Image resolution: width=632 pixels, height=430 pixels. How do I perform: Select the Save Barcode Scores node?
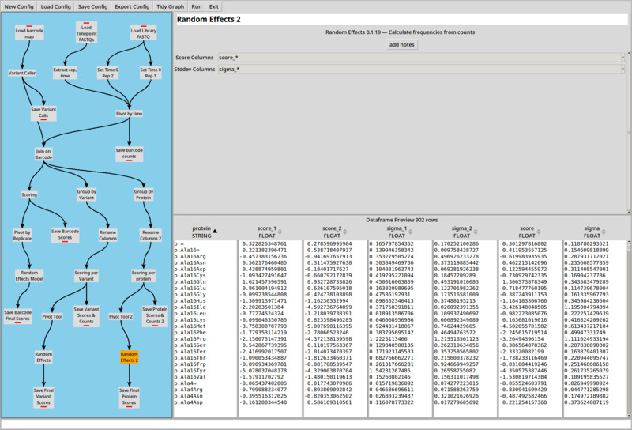click(x=65, y=235)
